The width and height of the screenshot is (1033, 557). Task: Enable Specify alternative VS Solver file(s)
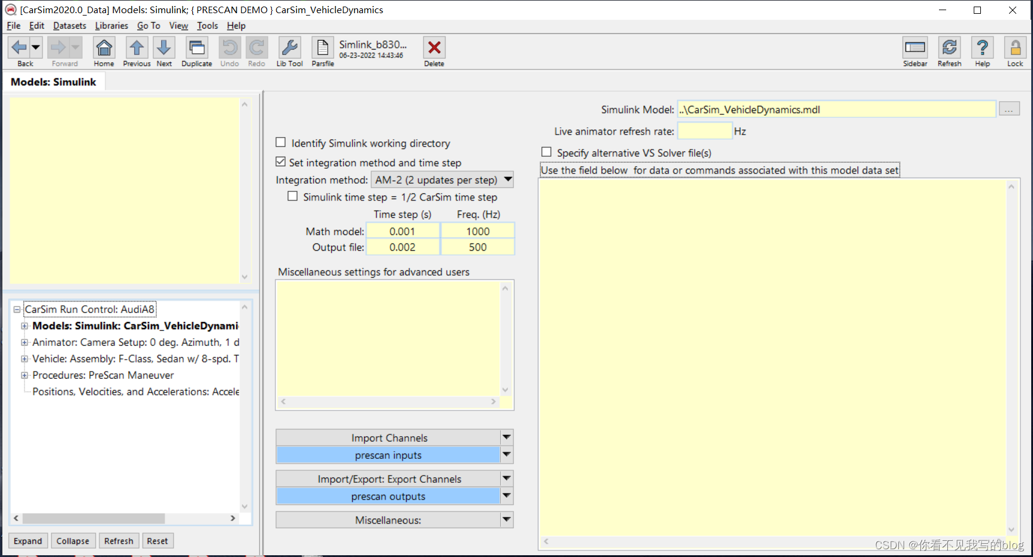546,152
